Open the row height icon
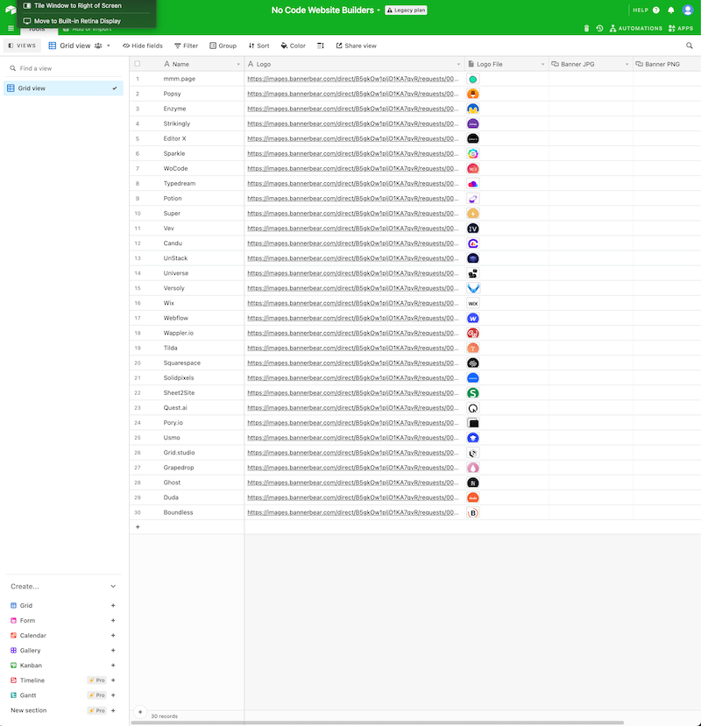Screen dimensions: 701x726 tap(320, 46)
